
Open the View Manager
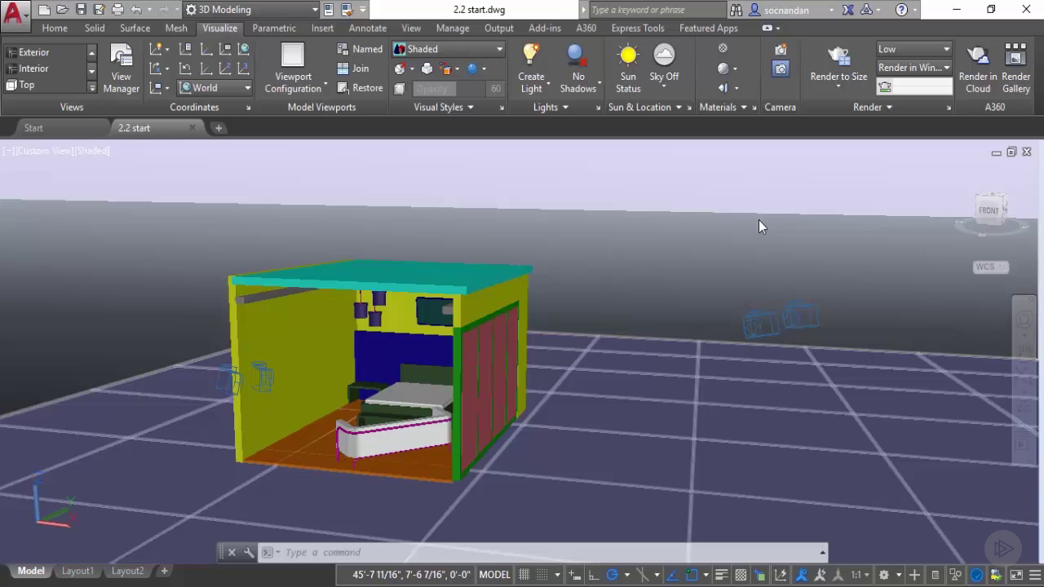tap(121, 68)
